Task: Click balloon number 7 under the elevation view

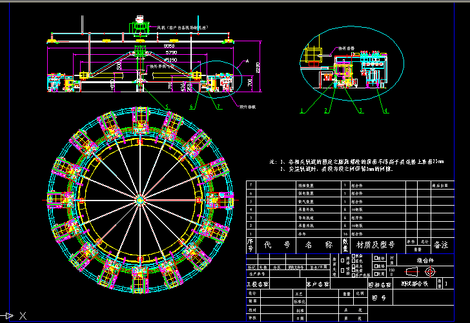Action: tap(218, 106)
